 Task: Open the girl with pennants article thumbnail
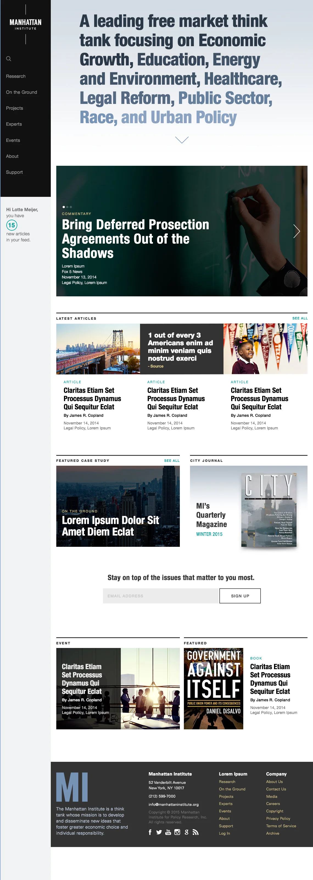point(266,349)
